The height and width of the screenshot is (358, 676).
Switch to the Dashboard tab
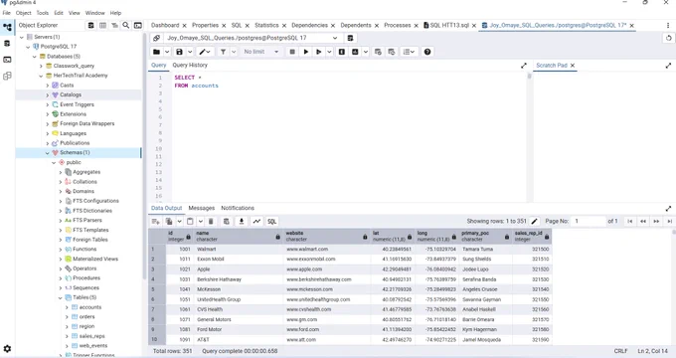[x=165, y=26]
